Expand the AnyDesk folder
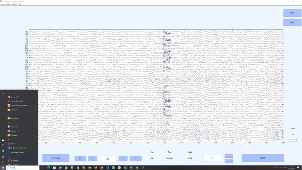This screenshot has height=170, width=302. 15,110
